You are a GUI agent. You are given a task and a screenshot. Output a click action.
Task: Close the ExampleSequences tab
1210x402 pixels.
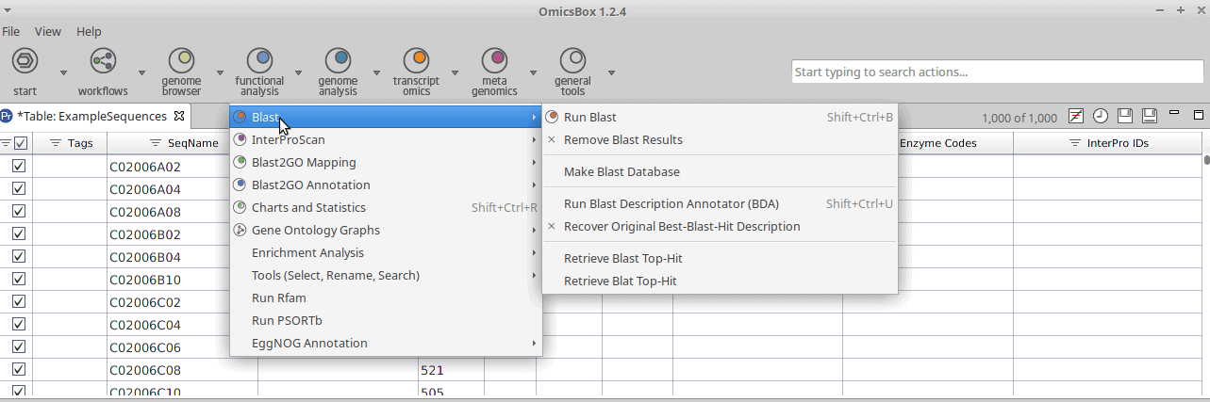point(177,118)
